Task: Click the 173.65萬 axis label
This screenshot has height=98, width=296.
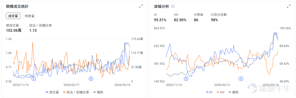Action: 137,39
